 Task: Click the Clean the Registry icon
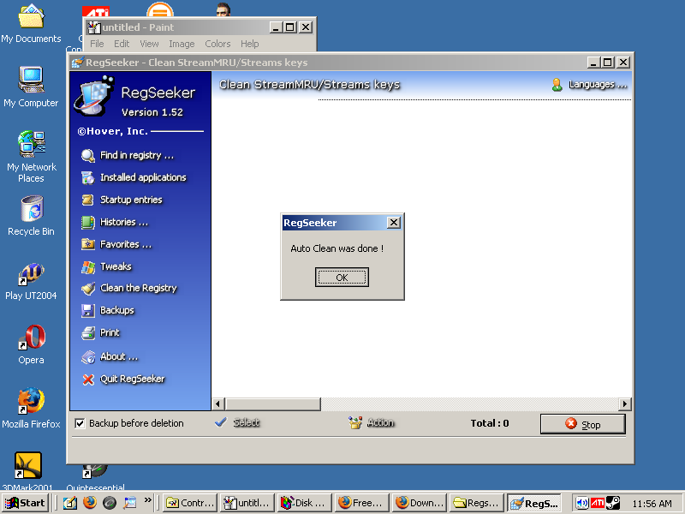pos(87,289)
